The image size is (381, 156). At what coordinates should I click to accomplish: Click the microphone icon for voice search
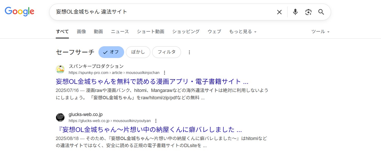point(295,12)
